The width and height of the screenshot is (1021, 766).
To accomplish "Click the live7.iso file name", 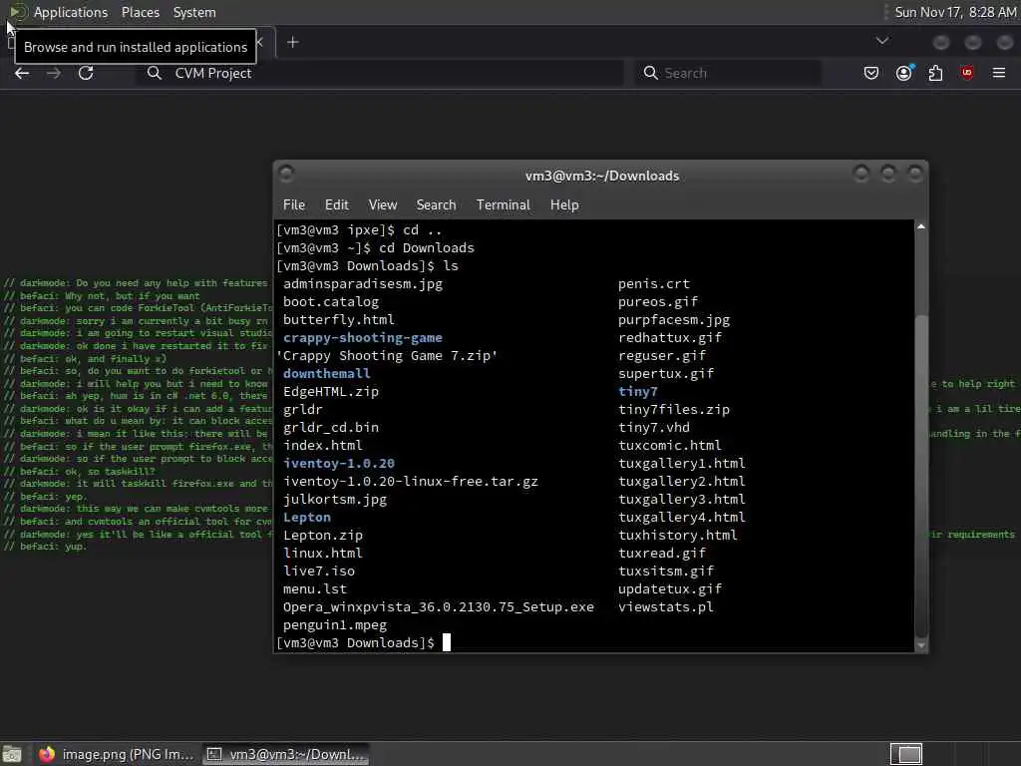I will [x=318, y=572].
